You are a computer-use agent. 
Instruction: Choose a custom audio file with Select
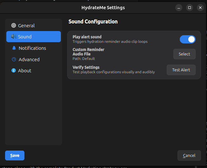[x=184, y=54]
